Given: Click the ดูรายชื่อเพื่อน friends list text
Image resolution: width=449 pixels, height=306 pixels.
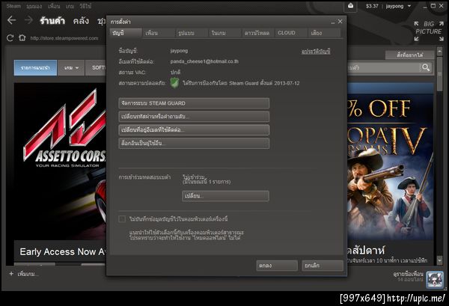Looking at the screenshot, I should point(408,274).
